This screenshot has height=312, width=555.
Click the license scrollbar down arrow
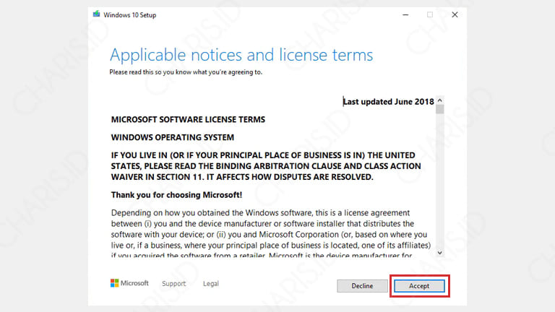coord(439,253)
